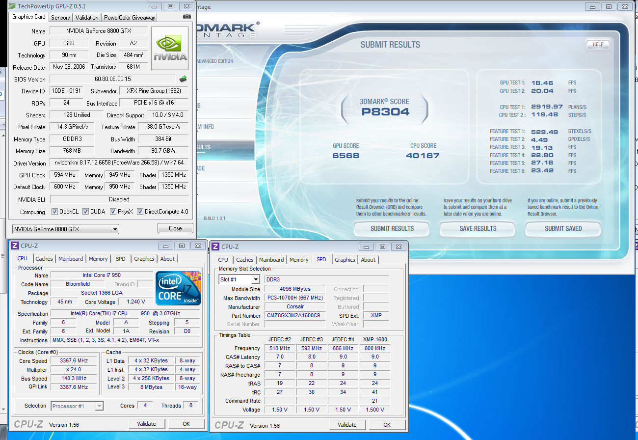Click the SPD CPU-Z window title icon
The width and height of the screenshot is (638, 440).
[x=215, y=247]
